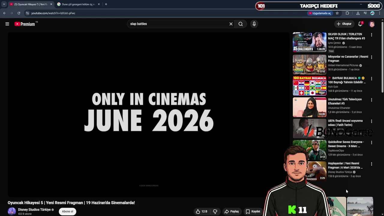Go back in browser history
Image resolution: width=384 pixels, height=216 pixels.
[4, 13]
